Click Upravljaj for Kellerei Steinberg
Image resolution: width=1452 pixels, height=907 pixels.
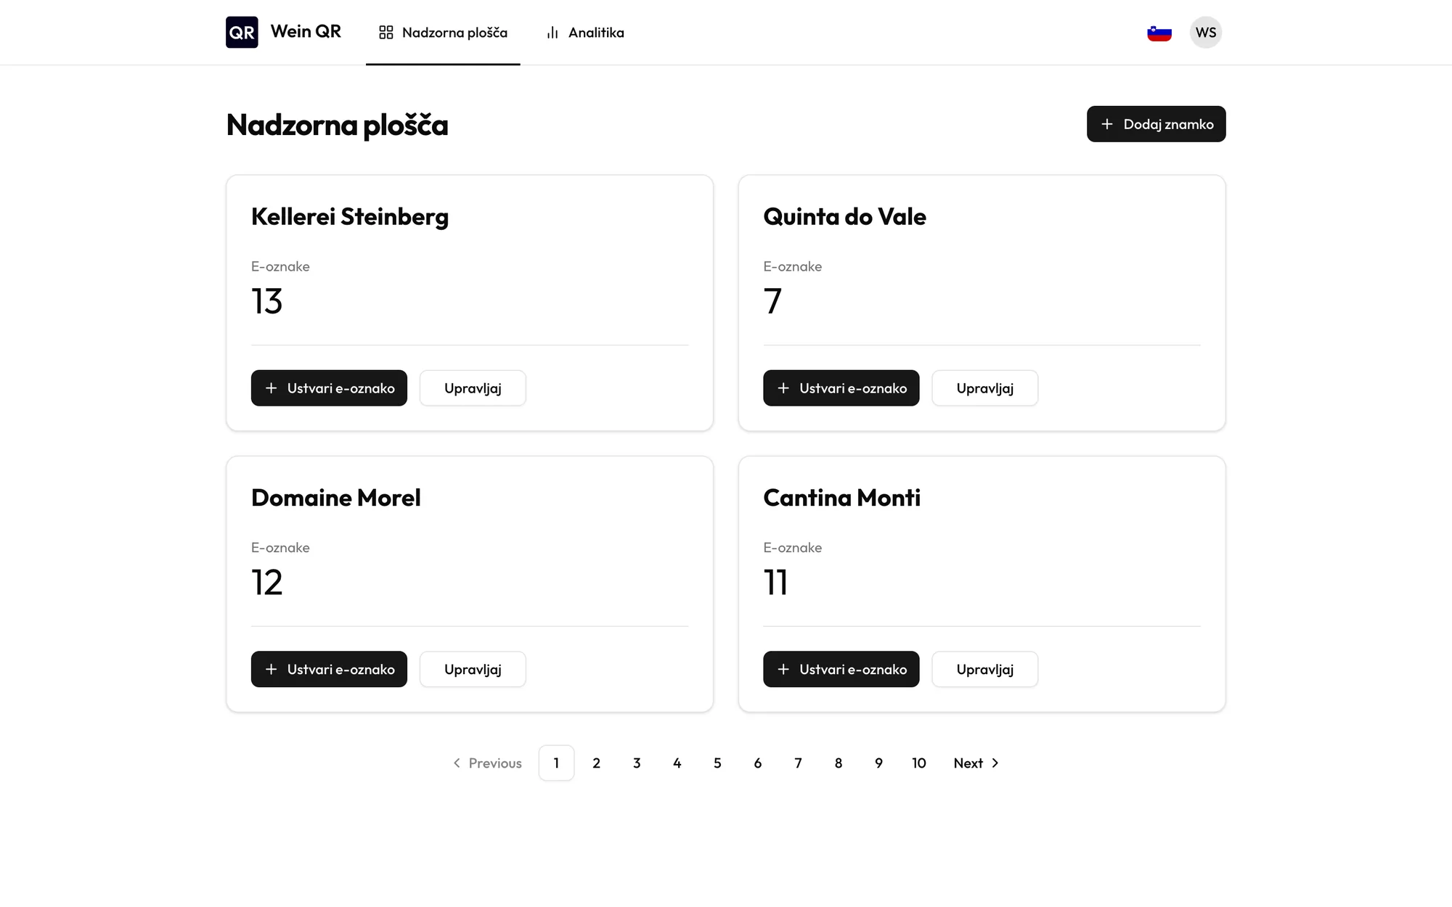point(473,388)
